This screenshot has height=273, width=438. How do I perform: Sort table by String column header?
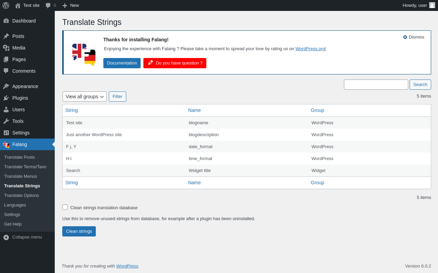(x=72, y=110)
